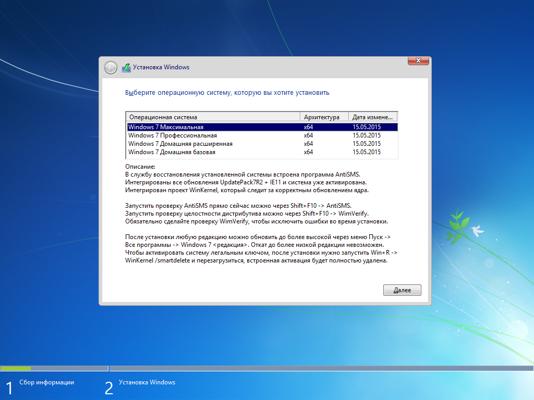Sort by Операционная система column header
This screenshot has height=400, width=534.
(x=213, y=117)
